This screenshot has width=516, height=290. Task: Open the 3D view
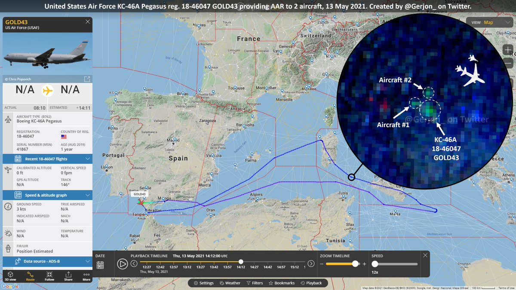tap(11, 276)
